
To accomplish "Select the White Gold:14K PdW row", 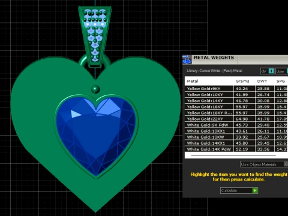I will click(236, 149).
